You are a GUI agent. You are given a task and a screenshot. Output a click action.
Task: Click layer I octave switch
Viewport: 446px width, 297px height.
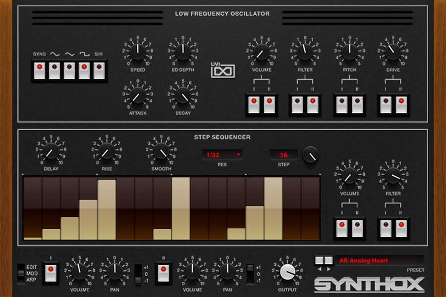point(138,274)
